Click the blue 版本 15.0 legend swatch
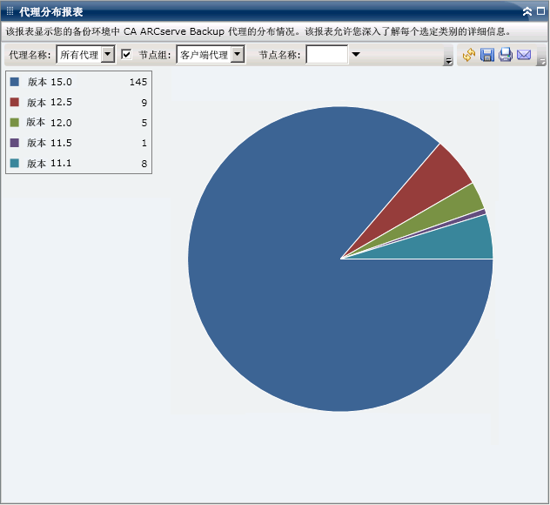 click(15, 82)
